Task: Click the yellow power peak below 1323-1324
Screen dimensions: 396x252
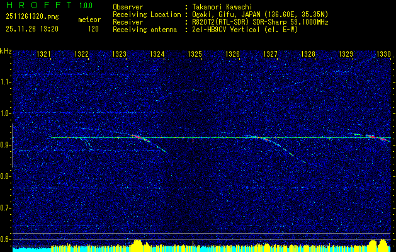Action: click(x=137, y=245)
